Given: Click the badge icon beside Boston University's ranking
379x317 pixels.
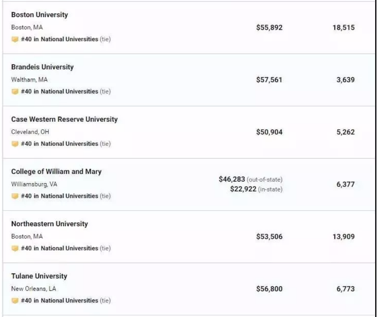Looking at the screenshot, I should tap(15, 40).
